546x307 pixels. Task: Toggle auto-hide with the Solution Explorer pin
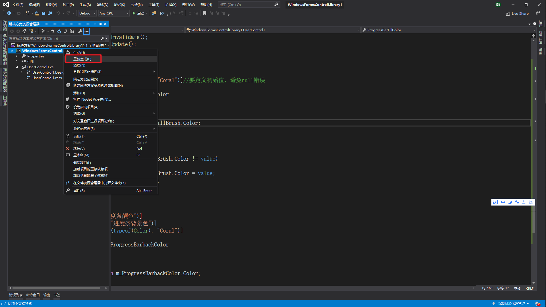pos(100,24)
